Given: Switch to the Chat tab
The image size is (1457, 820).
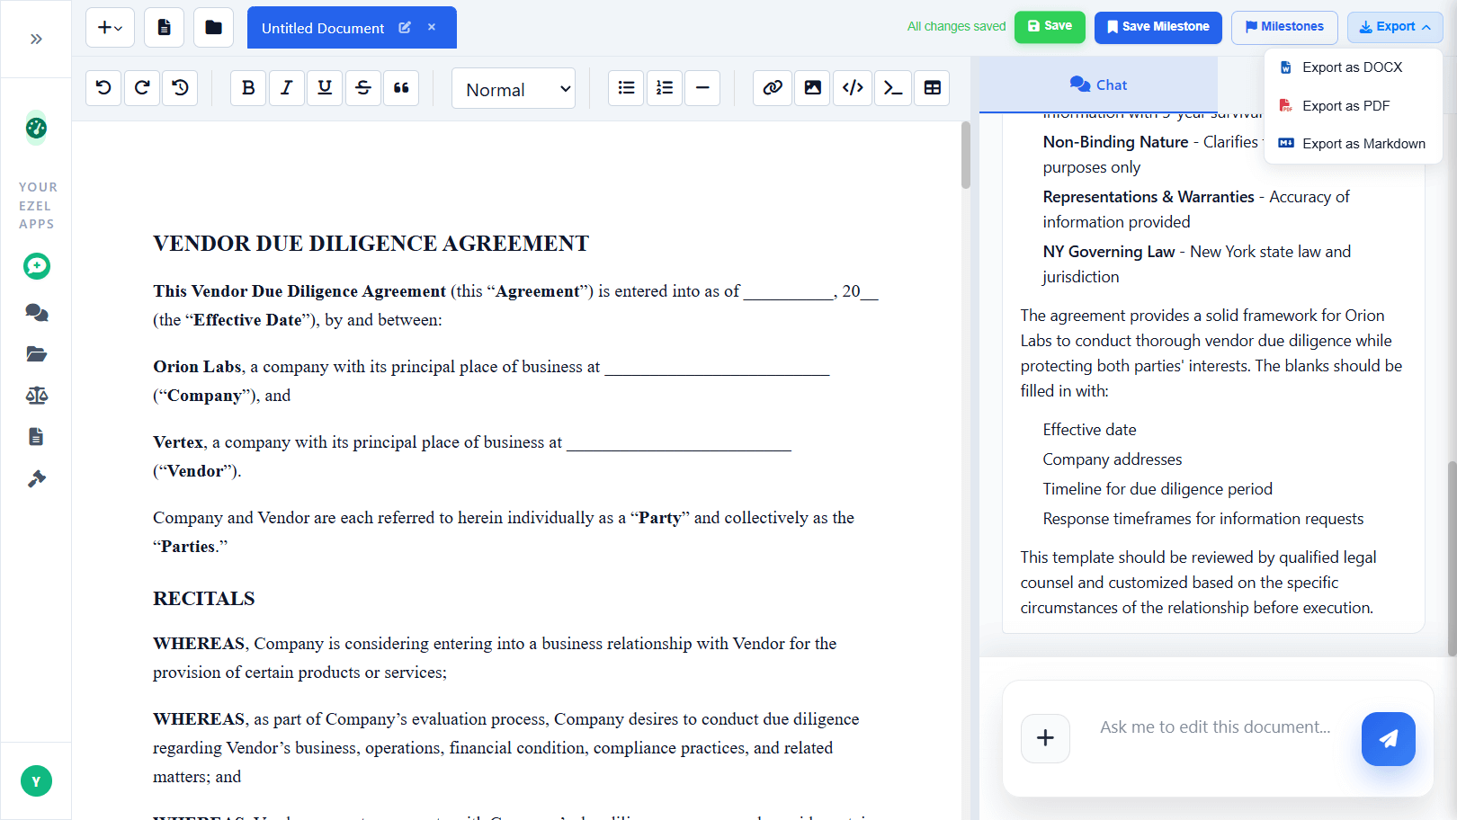Looking at the screenshot, I should 1098,85.
